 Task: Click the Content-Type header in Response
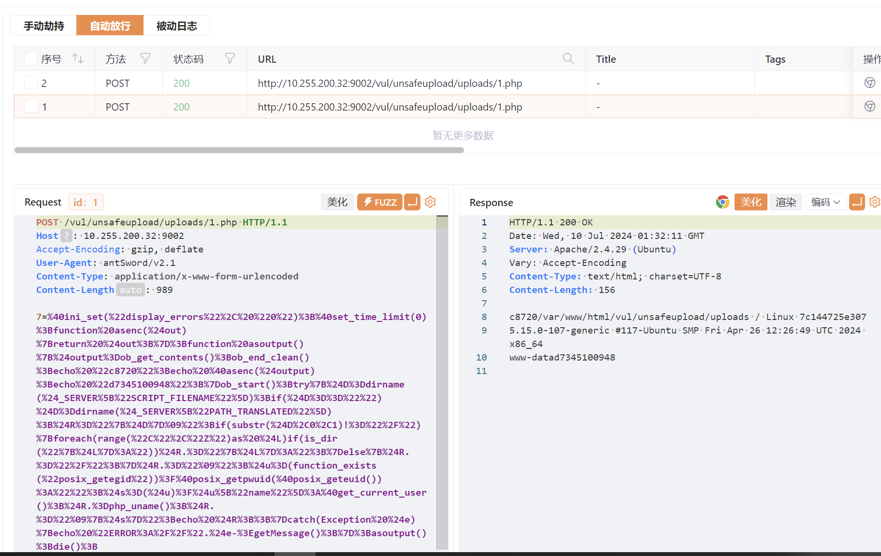click(615, 277)
